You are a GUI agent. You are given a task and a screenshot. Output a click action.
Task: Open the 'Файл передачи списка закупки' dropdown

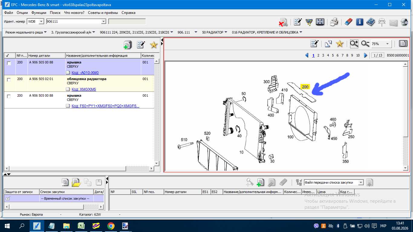pos(360,182)
